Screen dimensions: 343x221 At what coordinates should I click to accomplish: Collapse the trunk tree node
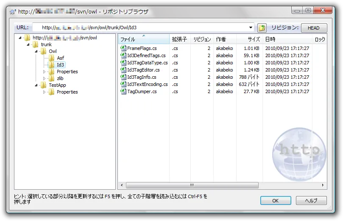point(28,44)
